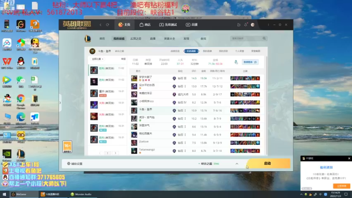Open the 主页 home tab in the client header
The image size is (352, 198).
124,25
